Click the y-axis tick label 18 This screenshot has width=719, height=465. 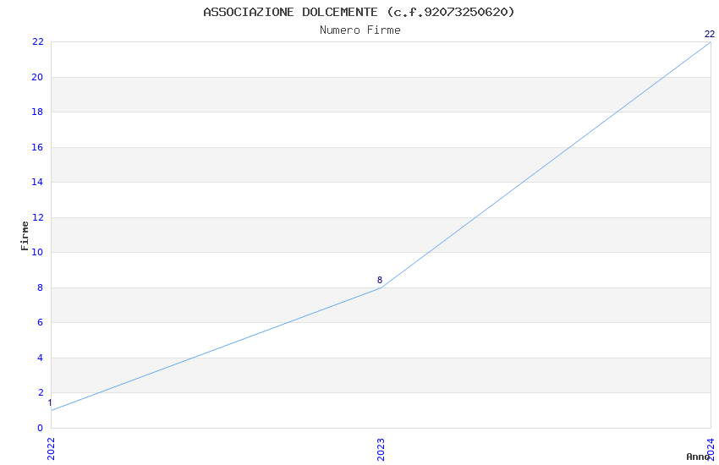click(37, 112)
